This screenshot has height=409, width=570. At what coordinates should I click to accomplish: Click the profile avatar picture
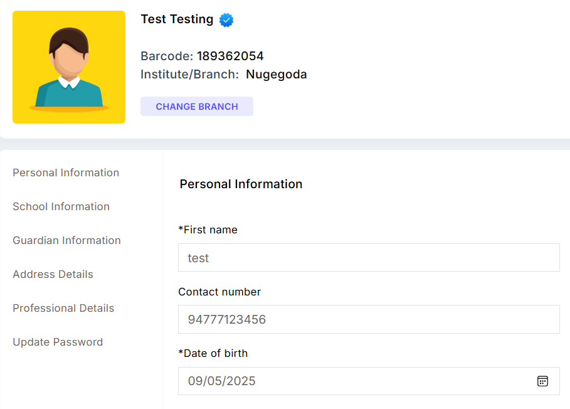[x=69, y=67]
